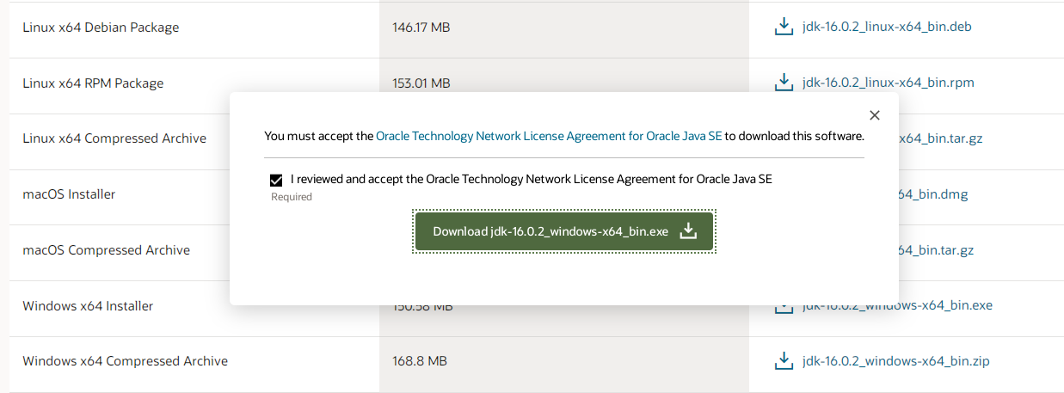Viewport: 1064px width, 393px height.
Task: Click download icon beside linux-x64_bin.deb
Action: point(784,27)
